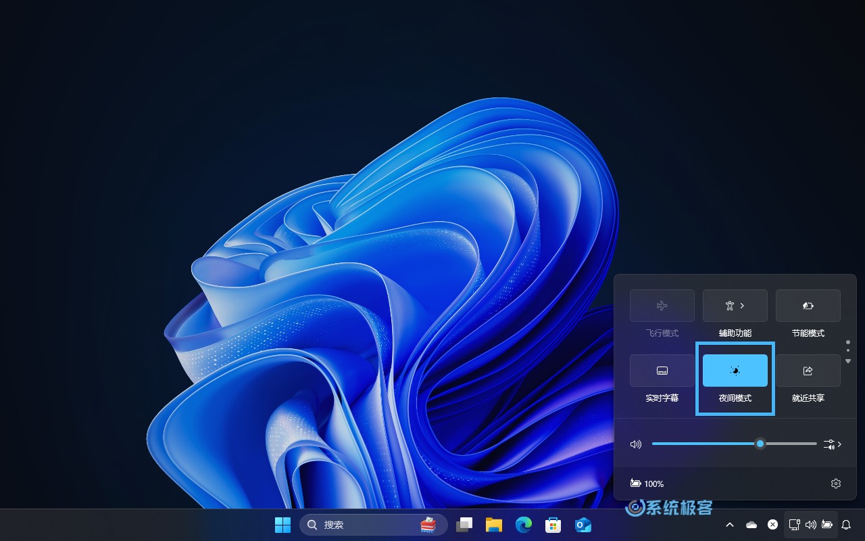Open Accessibility (辅助功能) quick settings tile
This screenshot has width=865, height=541.
pos(735,306)
